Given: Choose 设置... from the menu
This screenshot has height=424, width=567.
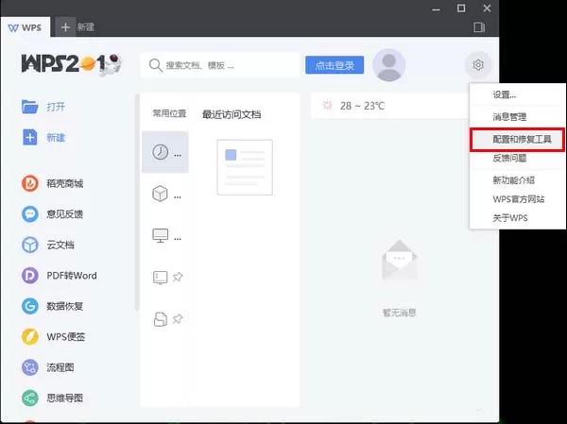Looking at the screenshot, I should pos(518,94).
